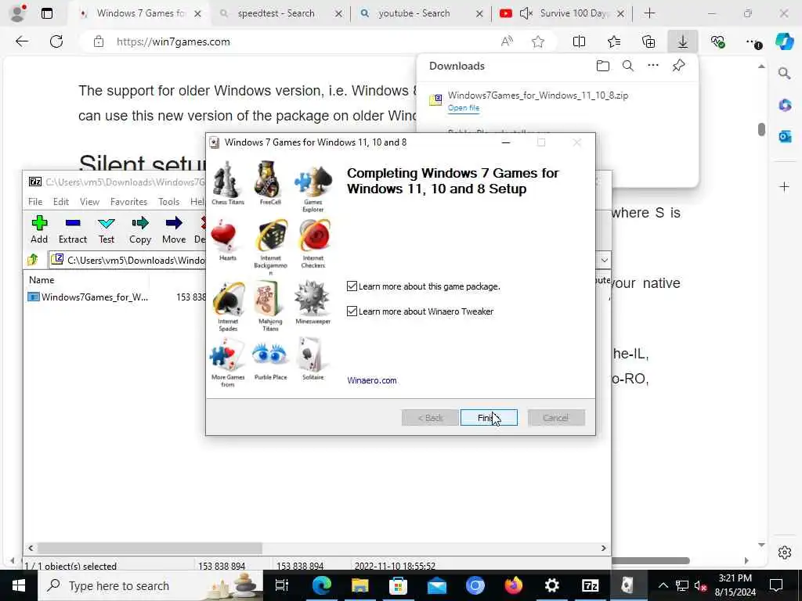Screen dimensions: 802x601
Task: Uncheck Learn more about Winaero Tweaker
Action: pos(352,311)
